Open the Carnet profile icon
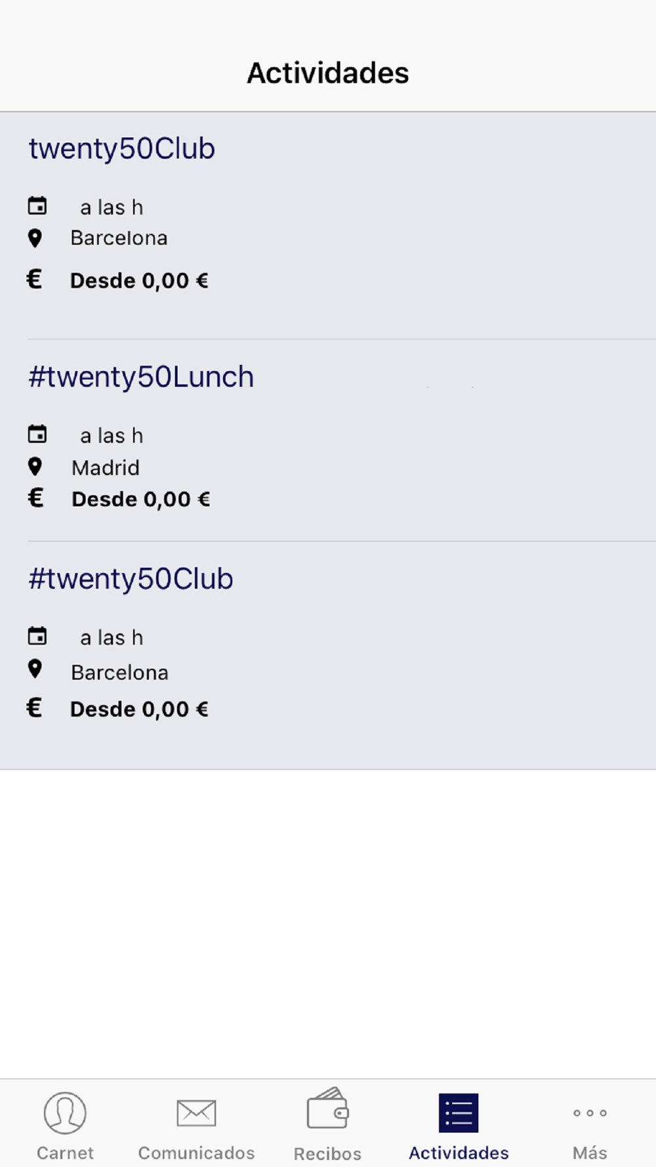The width and height of the screenshot is (656, 1167). [65, 1113]
